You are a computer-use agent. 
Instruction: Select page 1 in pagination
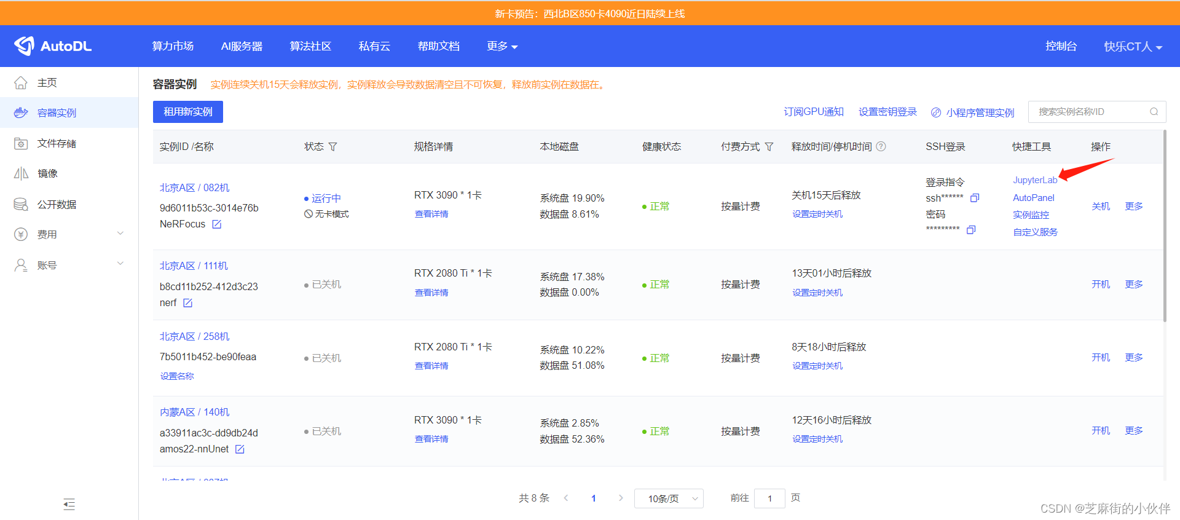(593, 498)
